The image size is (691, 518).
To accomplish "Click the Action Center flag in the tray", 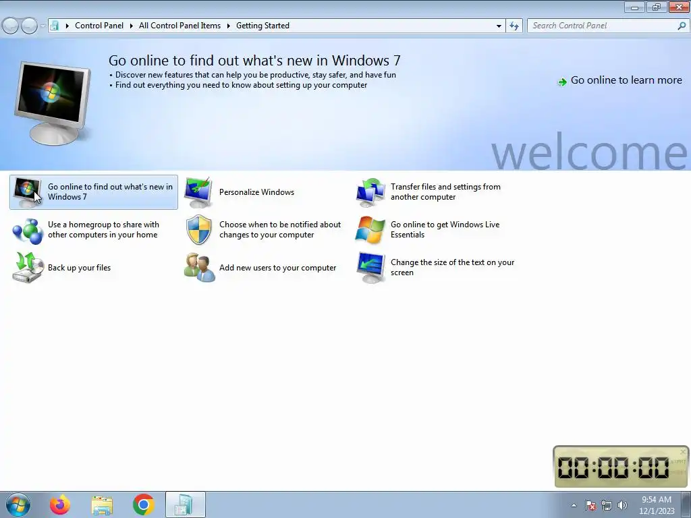I will coord(590,505).
